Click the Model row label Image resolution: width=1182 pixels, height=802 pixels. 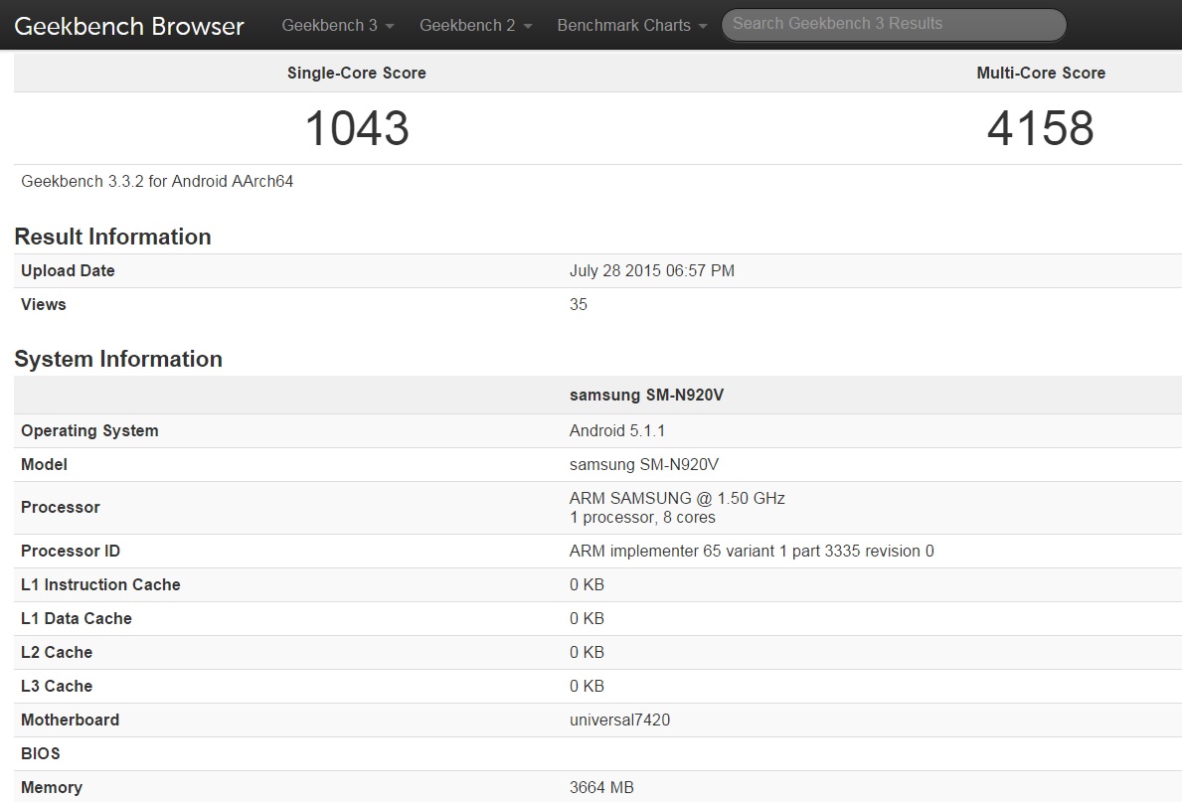coord(44,464)
